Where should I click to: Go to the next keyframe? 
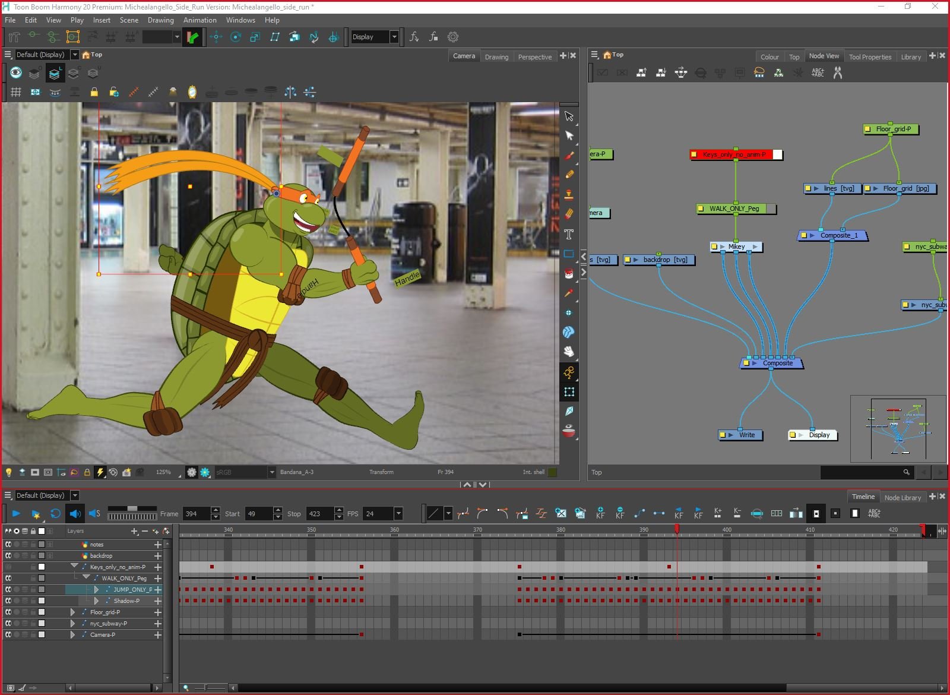tap(698, 513)
